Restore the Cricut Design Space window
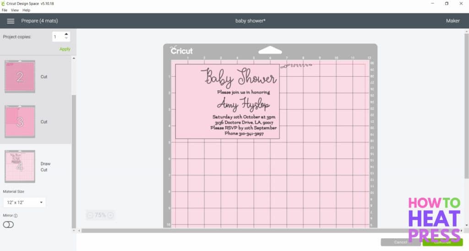The height and width of the screenshot is (251, 469). (x=447, y=4)
